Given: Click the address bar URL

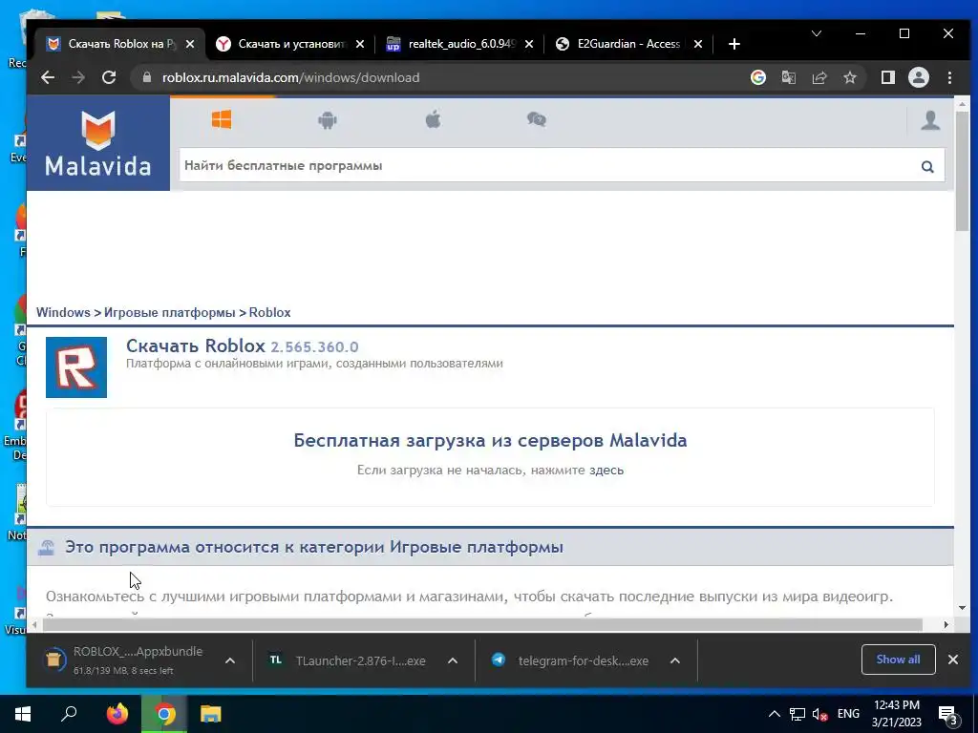Looking at the screenshot, I should (x=290, y=77).
